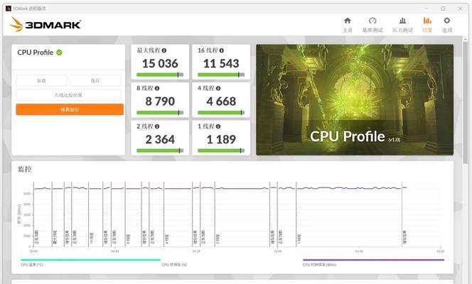
Task: Click the CPU Profile title text
Action: point(36,53)
